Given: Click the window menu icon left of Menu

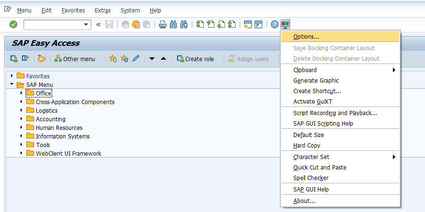Looking at the screenshot, I should pyautogui.click(x=8, y=10).
